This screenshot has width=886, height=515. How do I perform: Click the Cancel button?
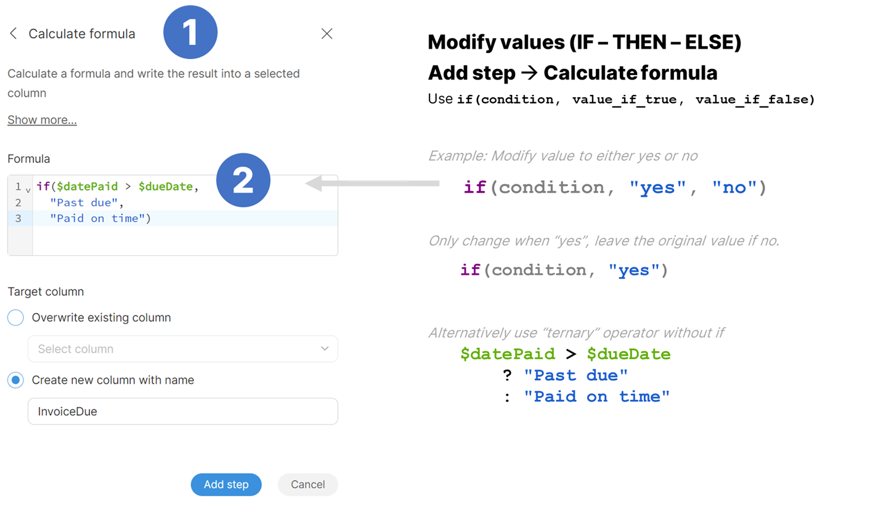[307, 485]
